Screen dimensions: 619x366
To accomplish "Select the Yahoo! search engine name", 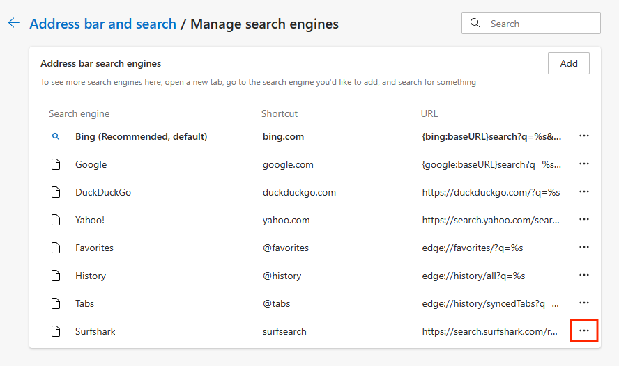I will 90,220.
